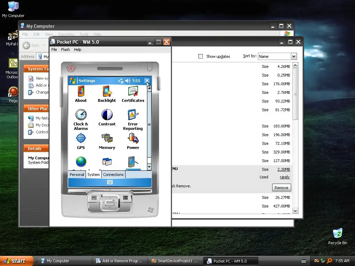
Task: Click the scroll up arrow in emulator settings
Action: click(x=149, y=87)
